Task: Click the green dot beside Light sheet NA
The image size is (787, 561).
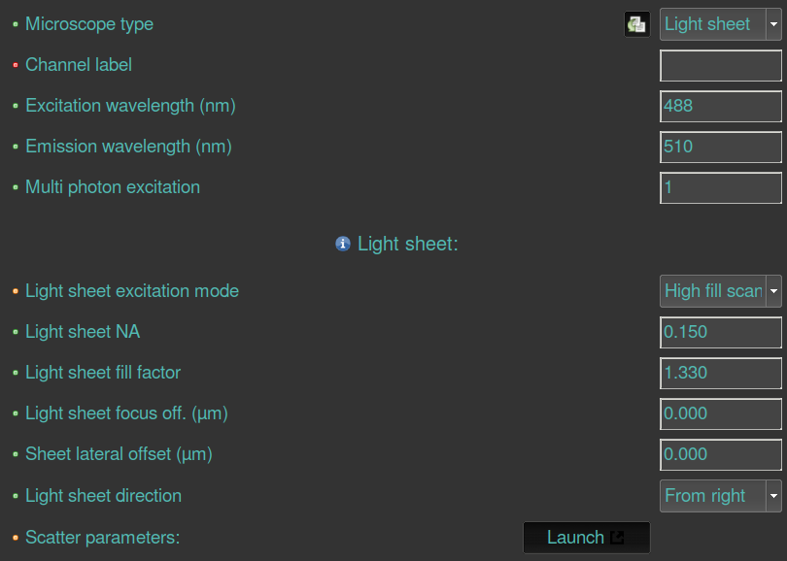Action: [16, 332]
